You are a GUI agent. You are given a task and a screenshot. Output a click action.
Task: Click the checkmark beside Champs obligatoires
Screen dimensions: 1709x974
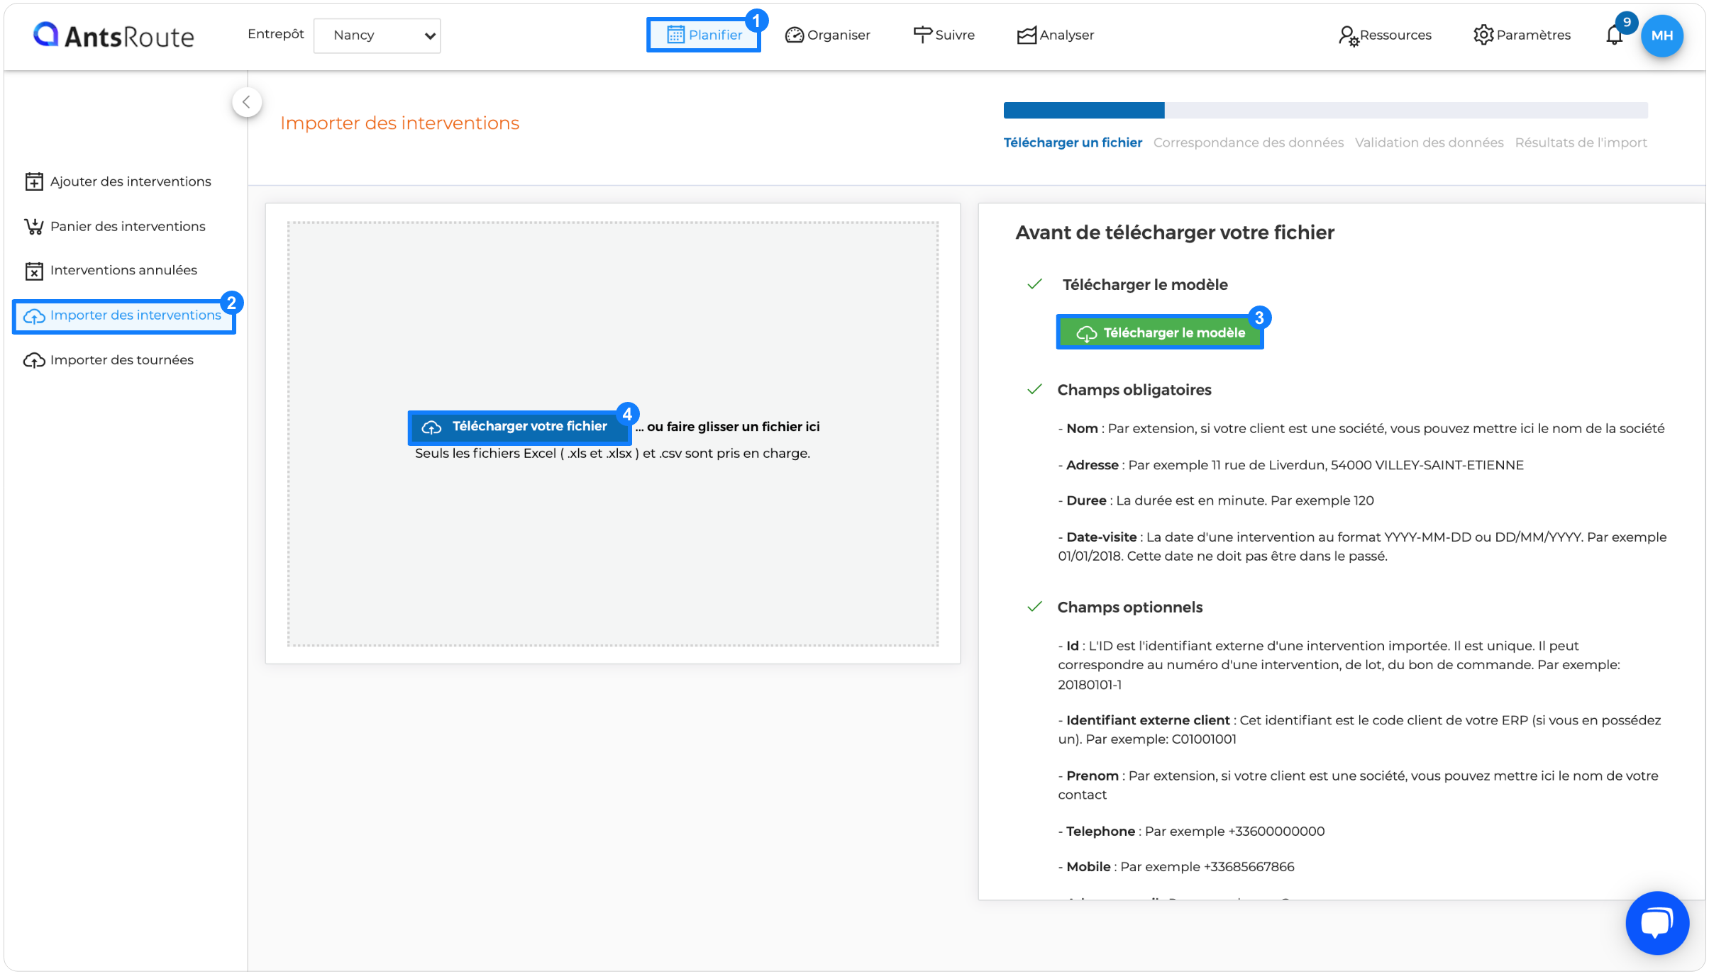[x=1034, y=389]
